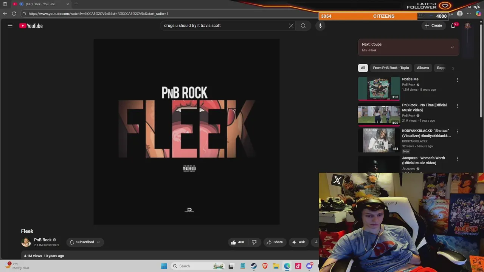Select the All filter chip
The height and width of the screenshot is (272, 484).
pos(363,68)
